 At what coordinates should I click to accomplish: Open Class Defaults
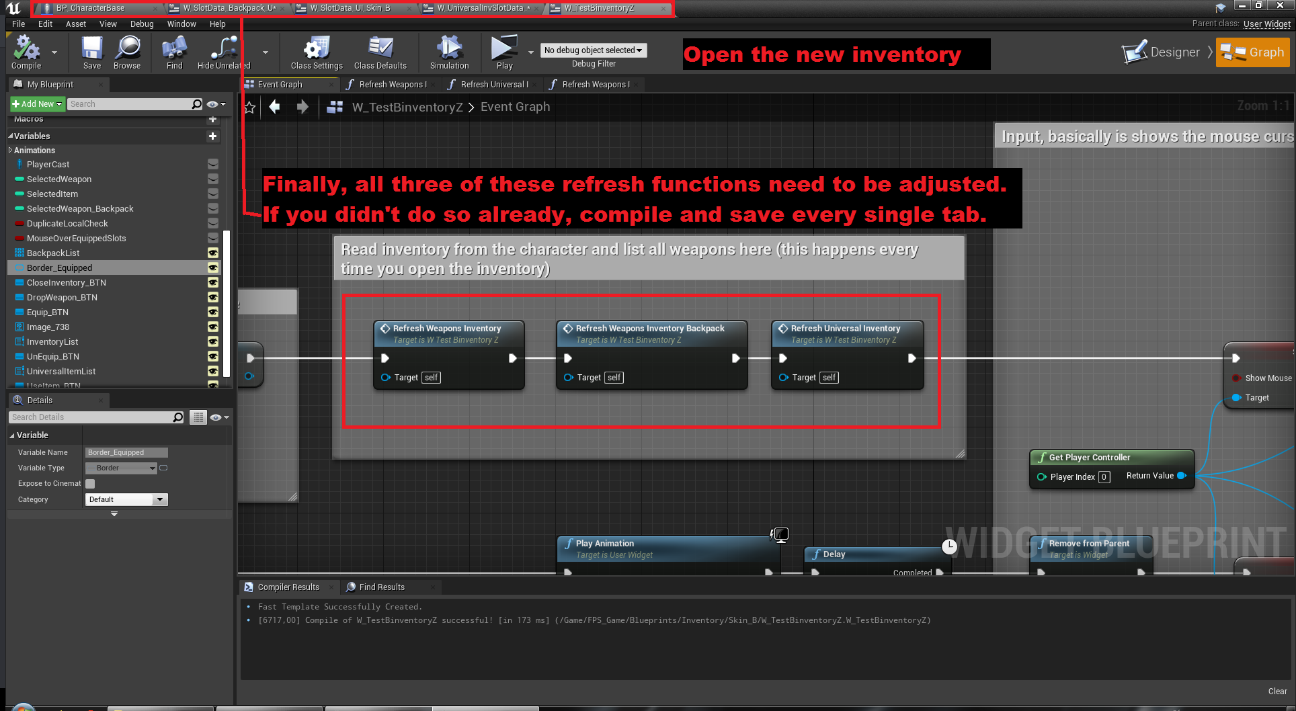380,52
